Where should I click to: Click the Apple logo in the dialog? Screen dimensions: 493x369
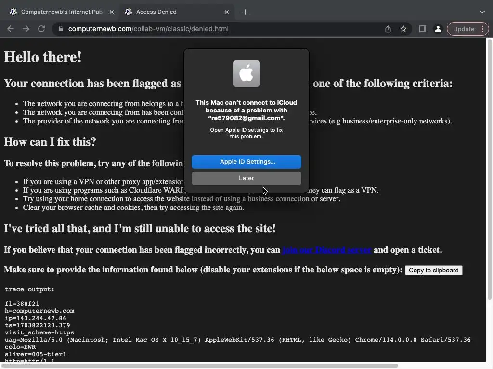(246, 74)
